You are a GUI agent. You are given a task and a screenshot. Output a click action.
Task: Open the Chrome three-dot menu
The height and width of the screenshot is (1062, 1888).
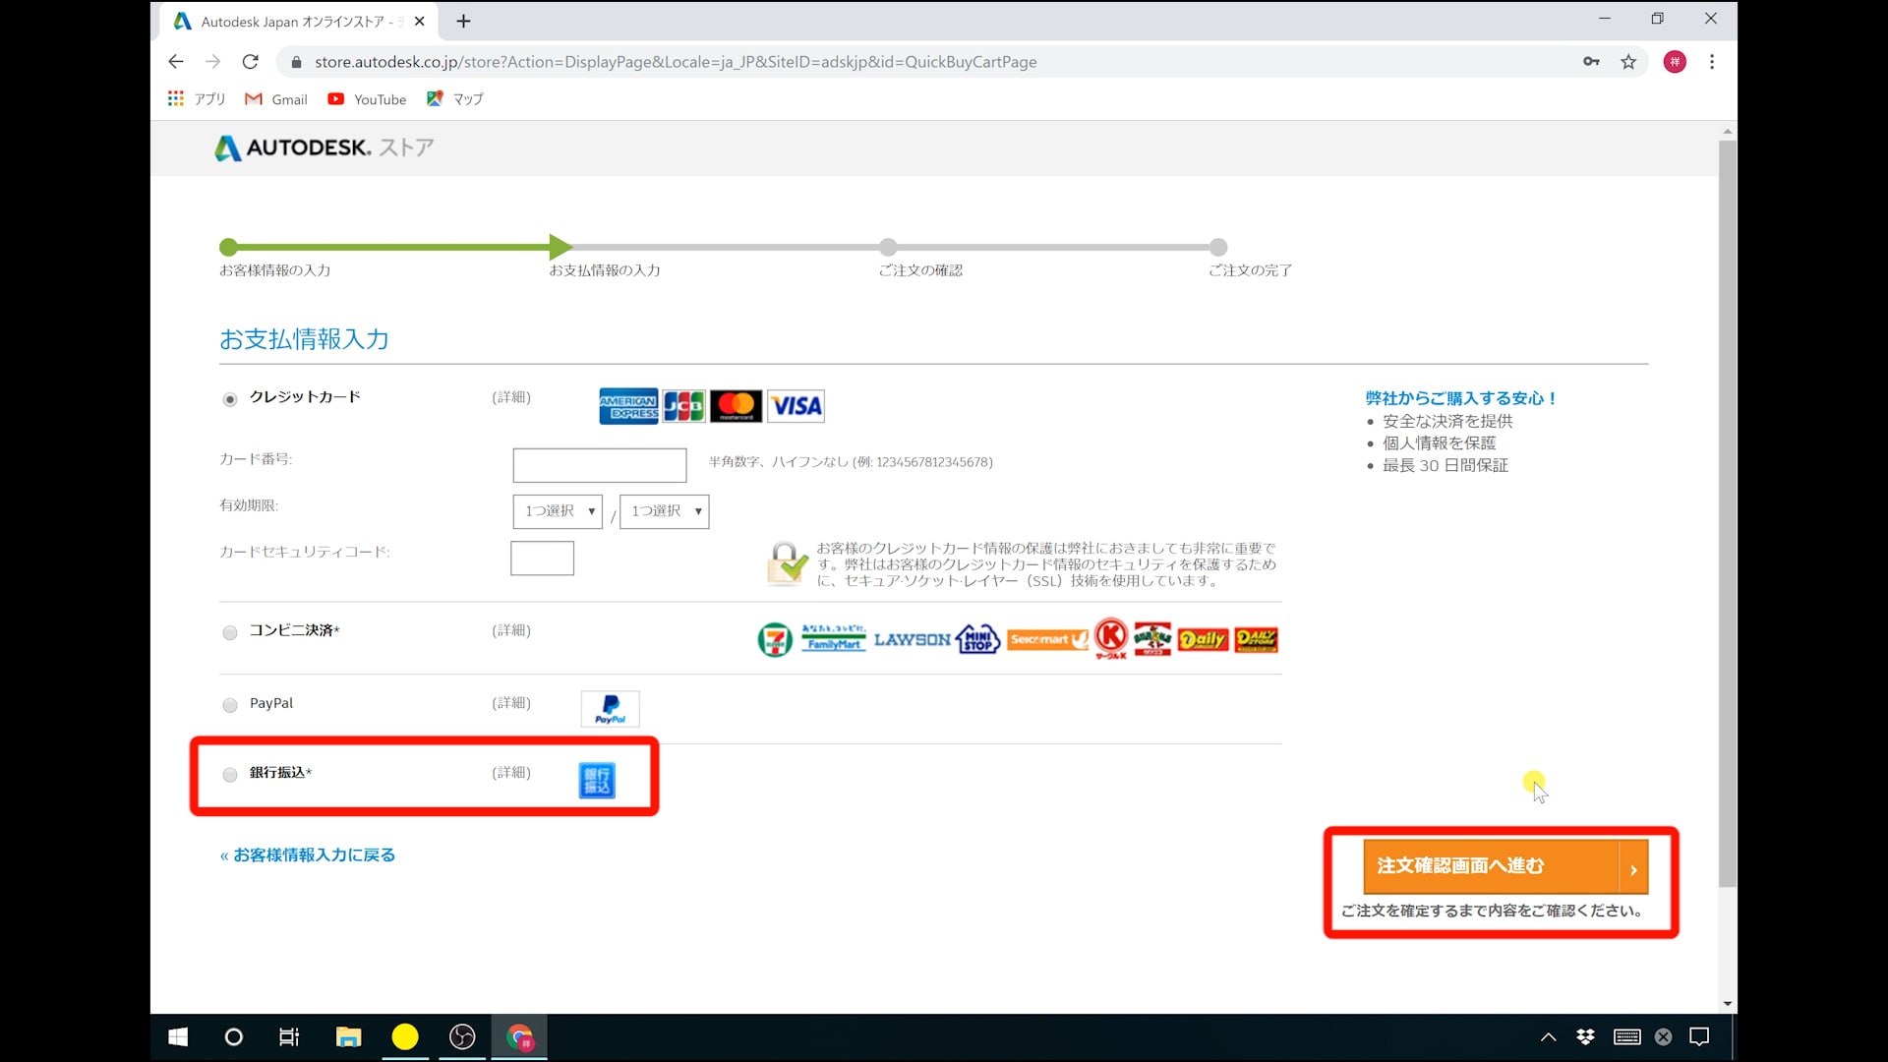(1712, 62)
